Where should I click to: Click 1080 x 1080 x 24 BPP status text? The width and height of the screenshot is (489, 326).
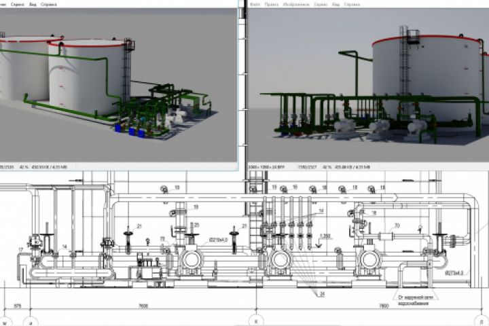267,167
